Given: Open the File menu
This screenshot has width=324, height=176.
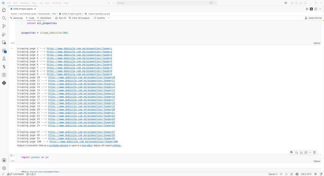Looking at the screenshot, I should coord(9,3).
